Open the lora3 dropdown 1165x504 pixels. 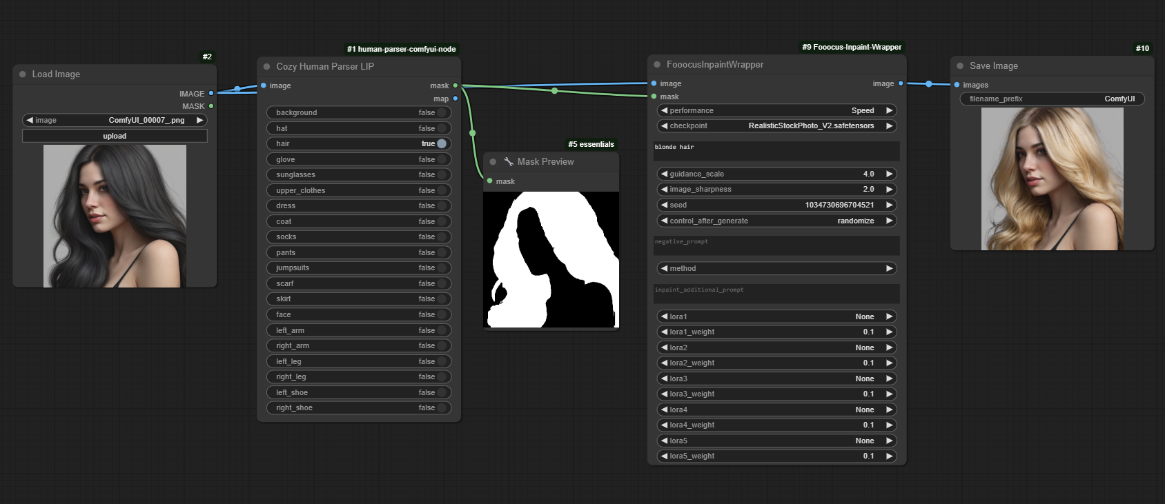click(x=776, y=379)
